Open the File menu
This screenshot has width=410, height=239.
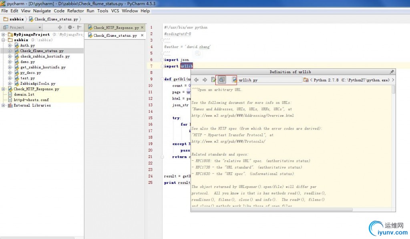[x=4, y=11]
